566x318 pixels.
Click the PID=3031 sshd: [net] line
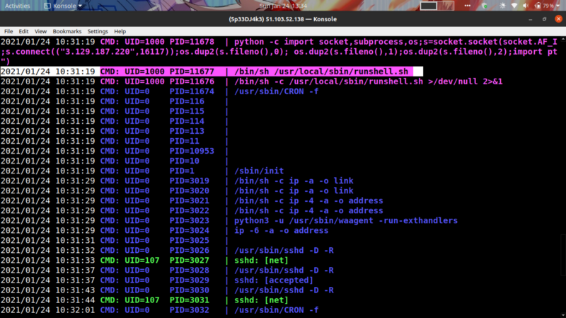pos(144,300)
